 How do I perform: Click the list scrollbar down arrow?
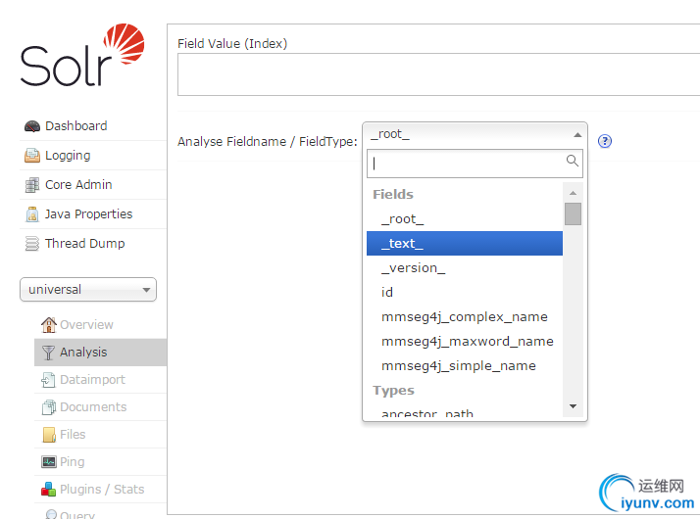point(574,406)
